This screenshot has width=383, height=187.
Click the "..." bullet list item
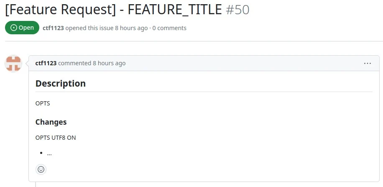point(49,153)
